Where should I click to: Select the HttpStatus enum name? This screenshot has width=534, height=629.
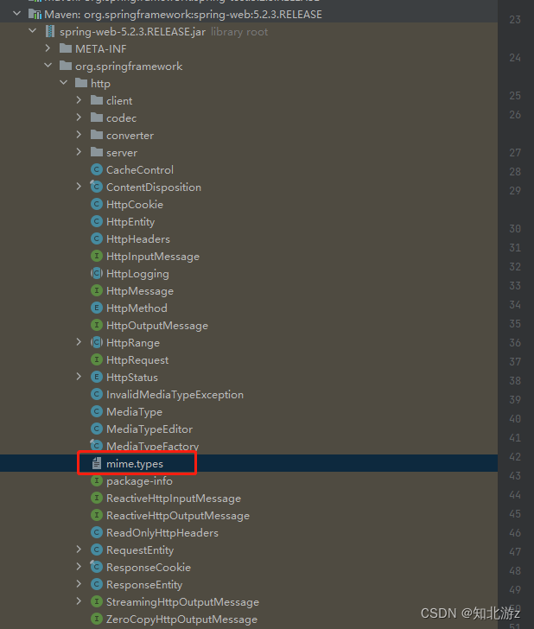(x=132, y=377)
